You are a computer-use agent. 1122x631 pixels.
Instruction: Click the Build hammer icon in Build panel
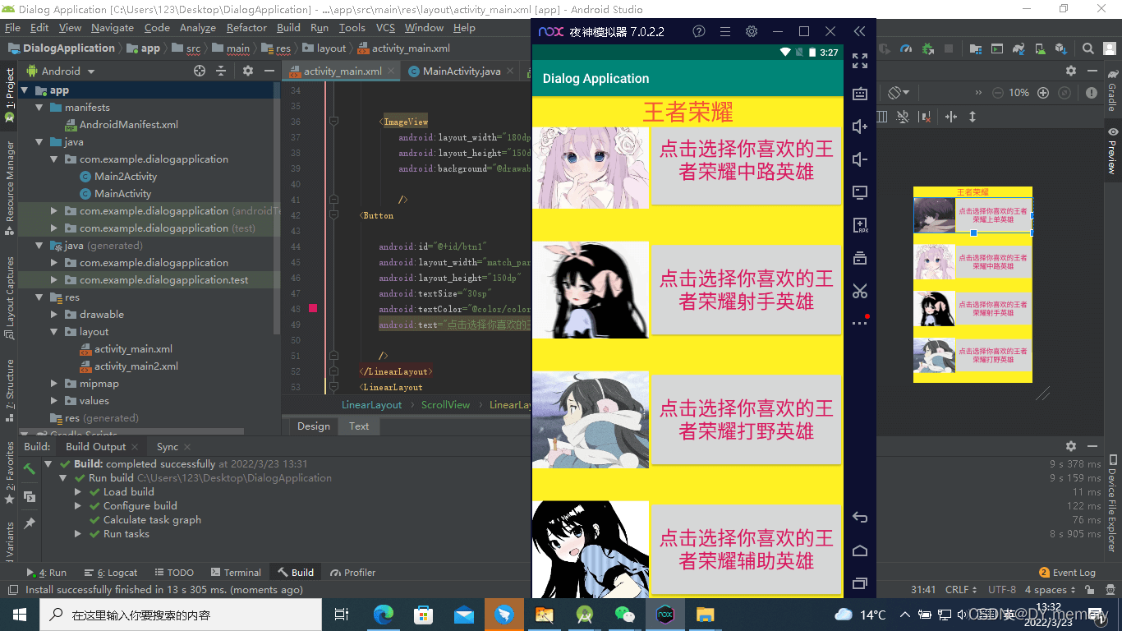(x=29, y=469)
